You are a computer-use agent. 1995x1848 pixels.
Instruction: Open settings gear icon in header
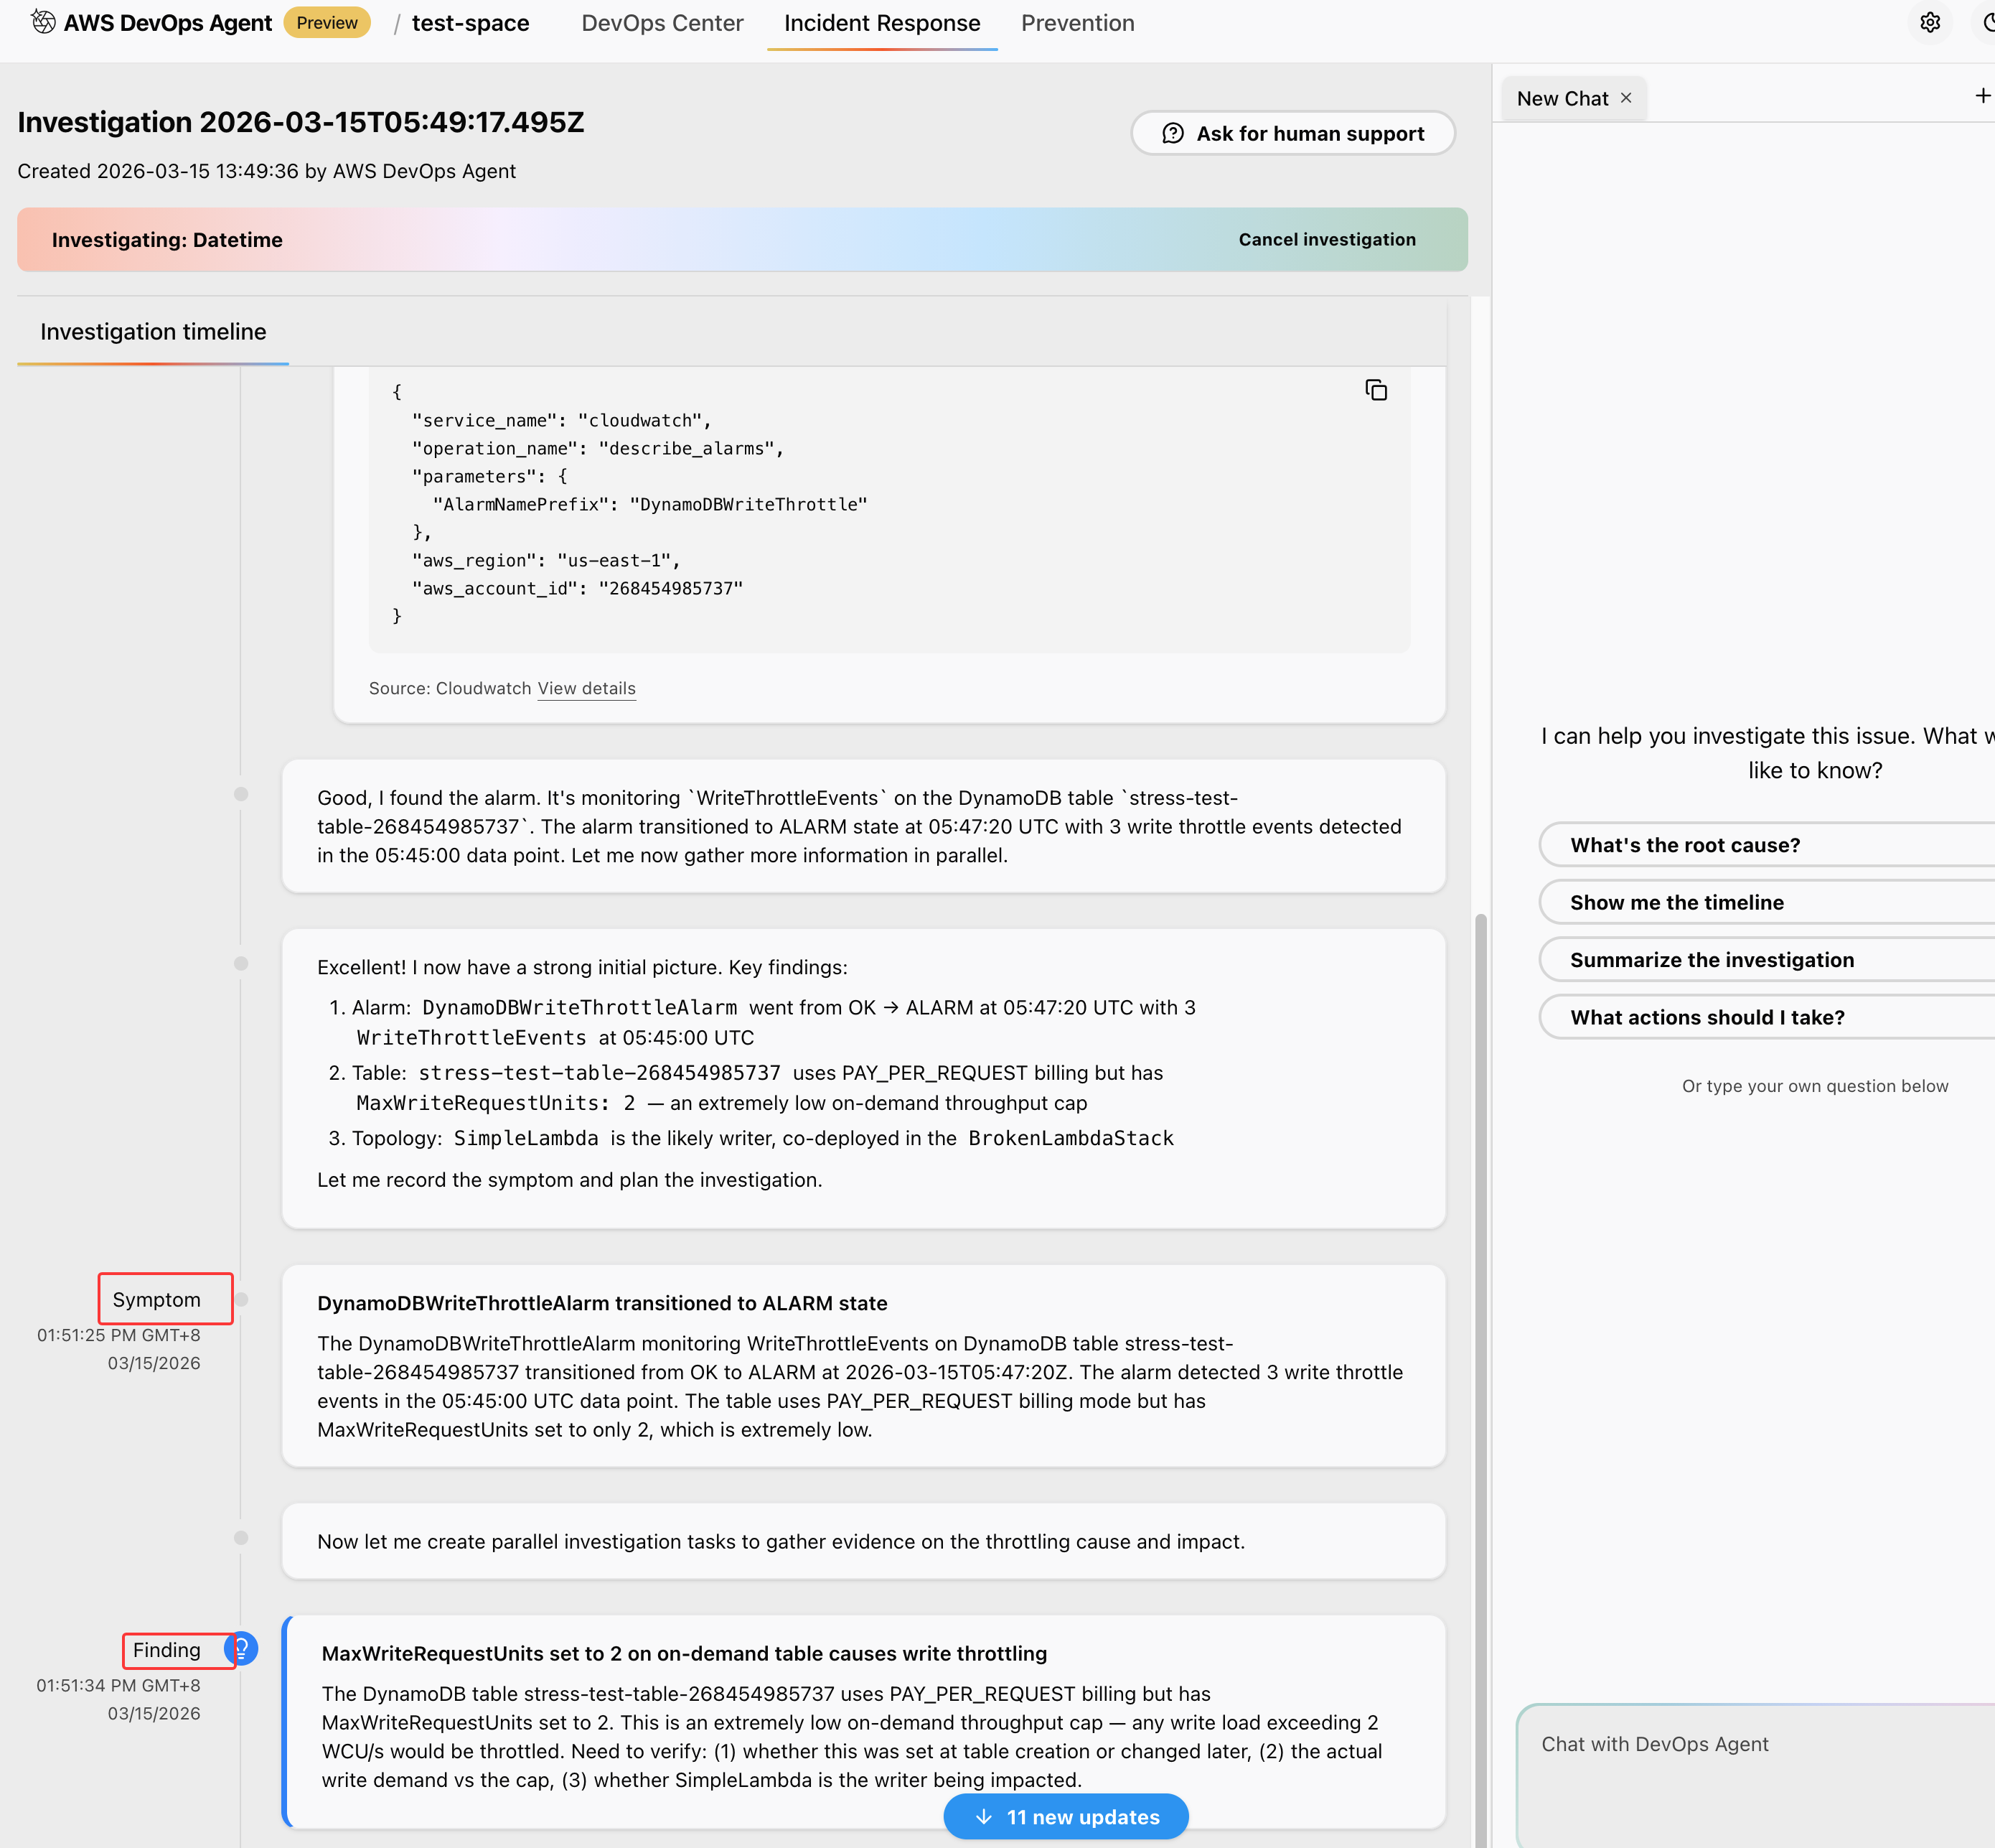[x=1929, y=22]
